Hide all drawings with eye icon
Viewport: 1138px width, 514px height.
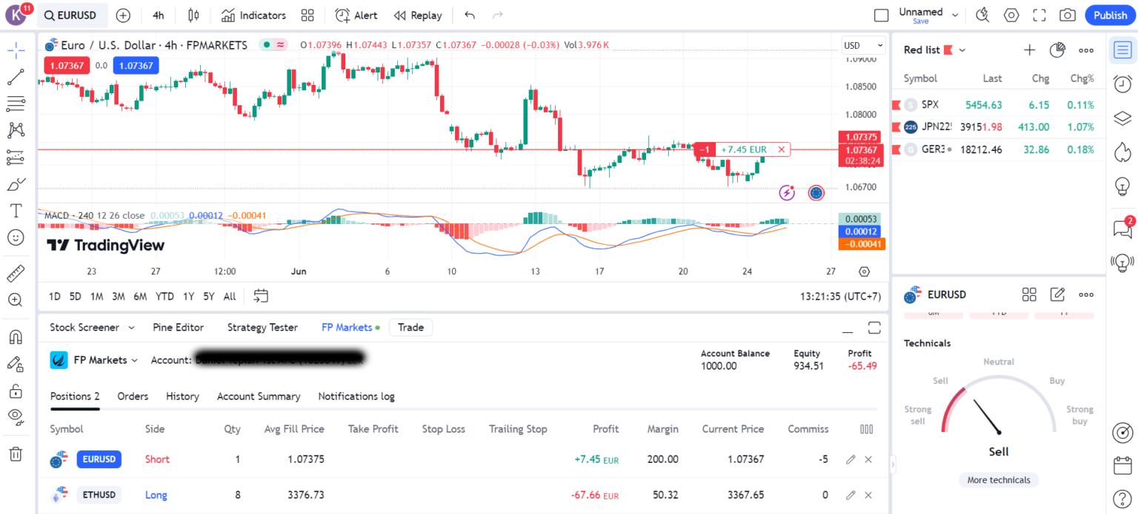coord(16,416)
